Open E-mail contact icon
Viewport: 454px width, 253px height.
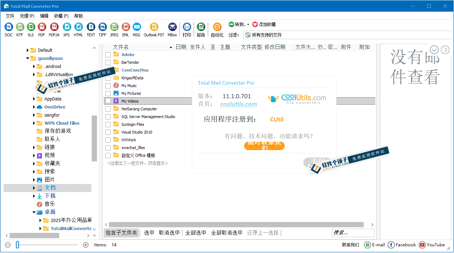pos(367,245)
